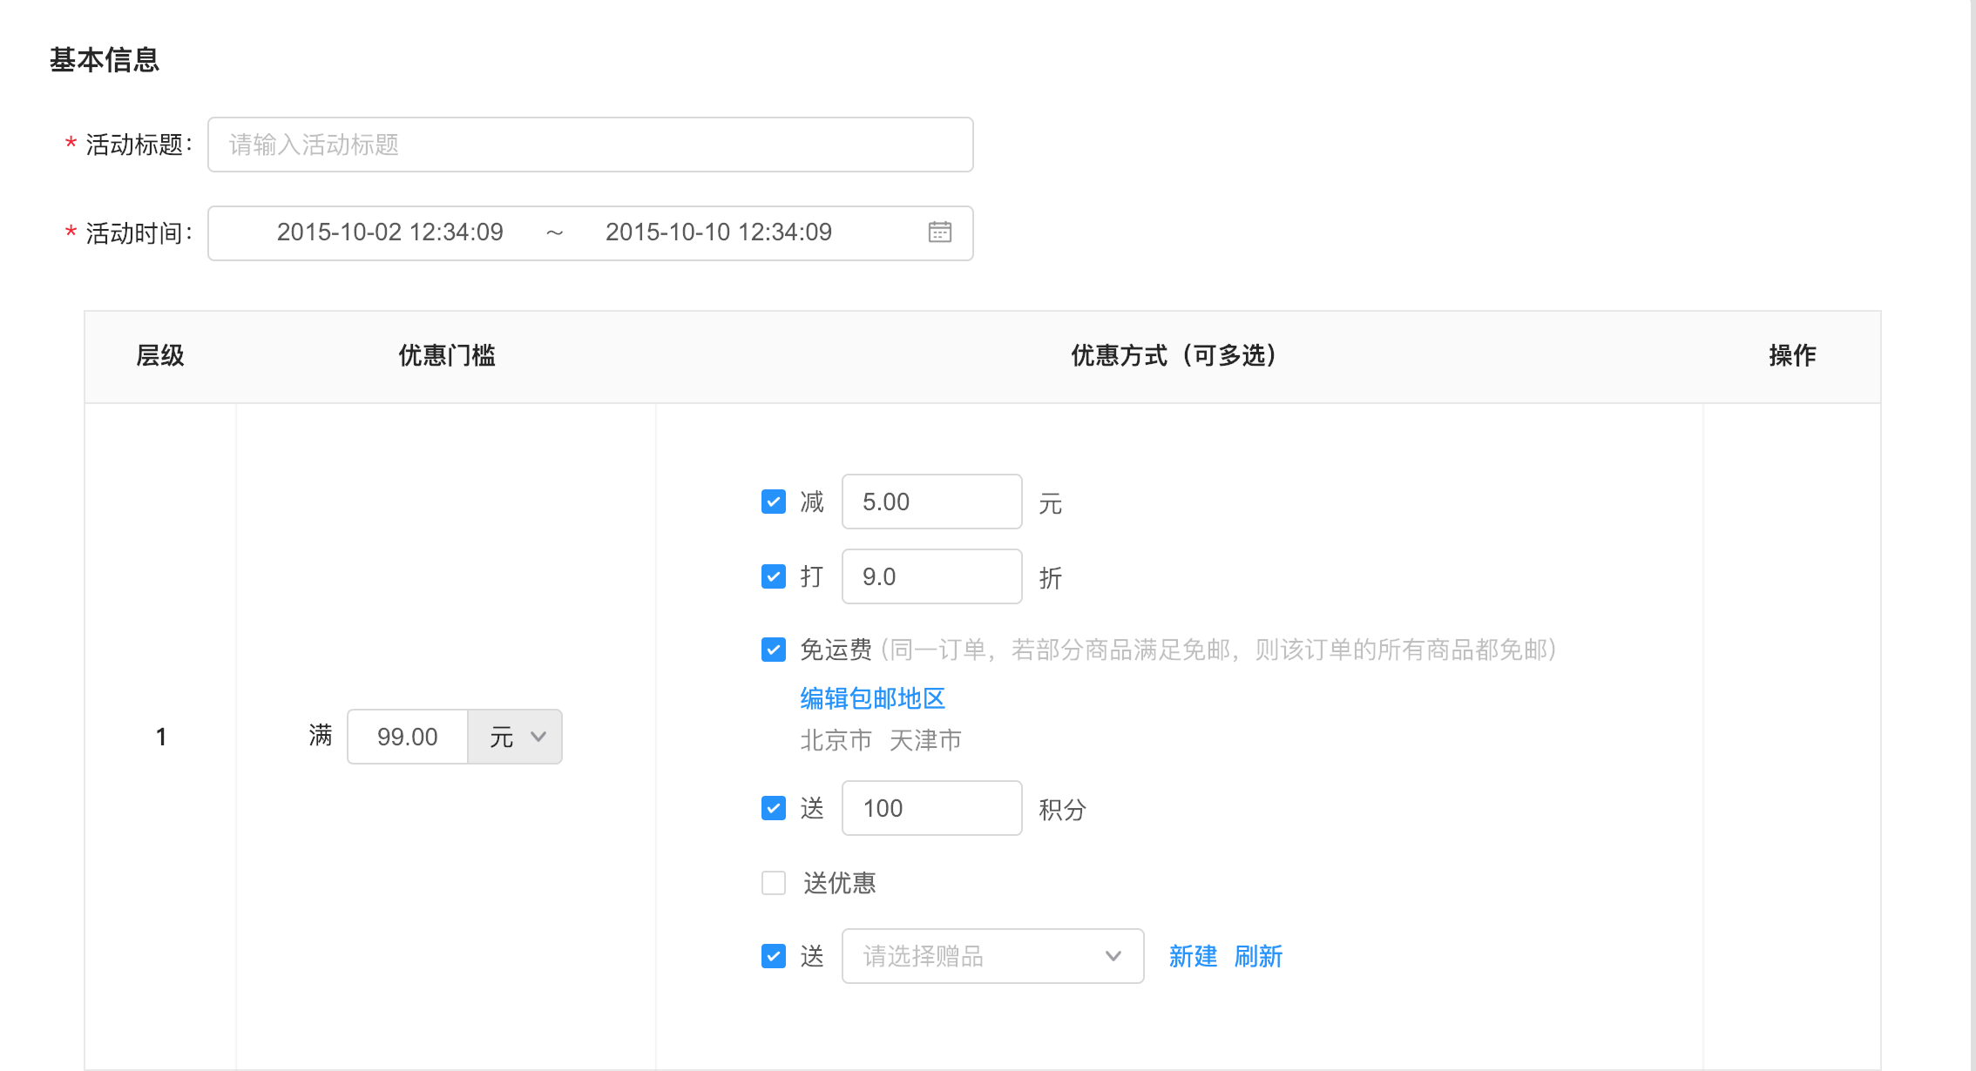Click chevron arrow in gift selector
The width and height of the screenshot is (1976, 1071).
1113,956
